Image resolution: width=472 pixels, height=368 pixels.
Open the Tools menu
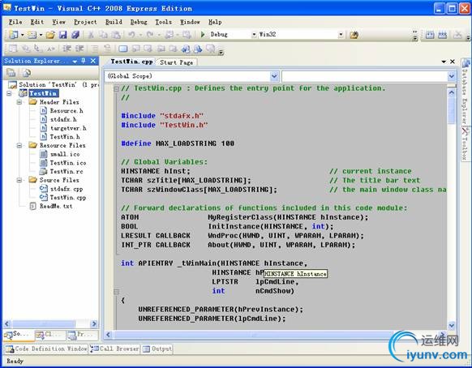coord(164,22)
